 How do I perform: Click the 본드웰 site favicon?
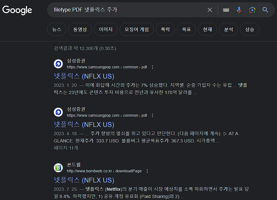click(58, 168)
